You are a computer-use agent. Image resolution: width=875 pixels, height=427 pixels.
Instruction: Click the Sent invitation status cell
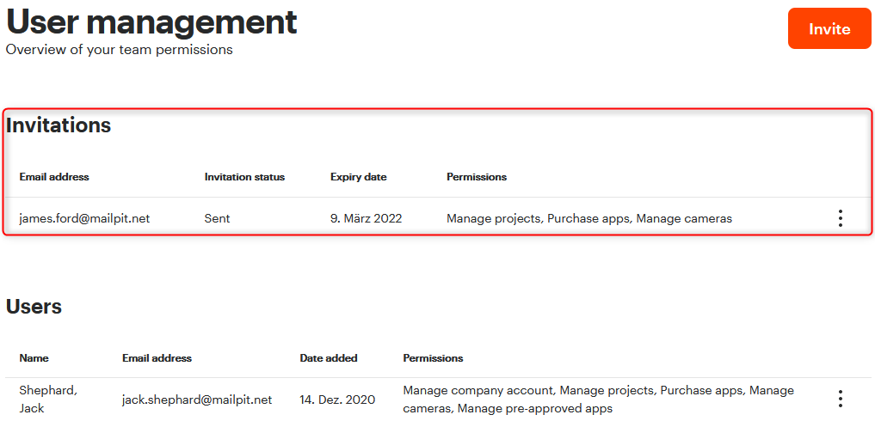(217, 218)
